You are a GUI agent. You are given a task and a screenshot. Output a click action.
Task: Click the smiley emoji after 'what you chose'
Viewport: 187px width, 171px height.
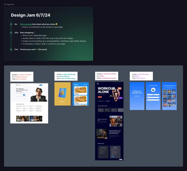click(x=56, y=24)
